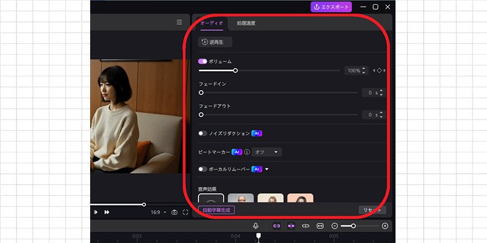Expand the arrow next to ボーカルリムーバー
Screen dimensions: 487x243
click(267, 169)
